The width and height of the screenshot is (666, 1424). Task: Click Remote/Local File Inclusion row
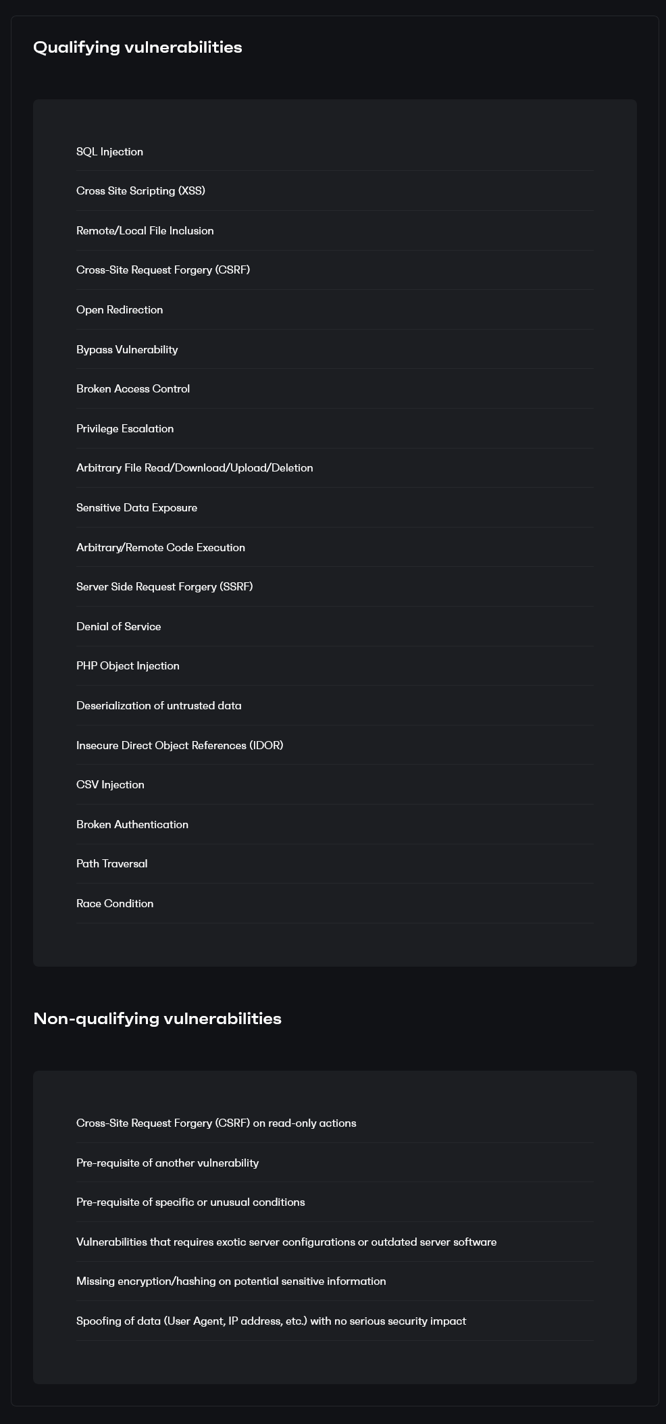point(335,230)
